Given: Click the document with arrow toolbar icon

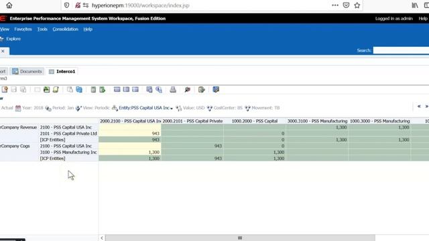Looking at the screenshot, I should (x=202, y=89).
